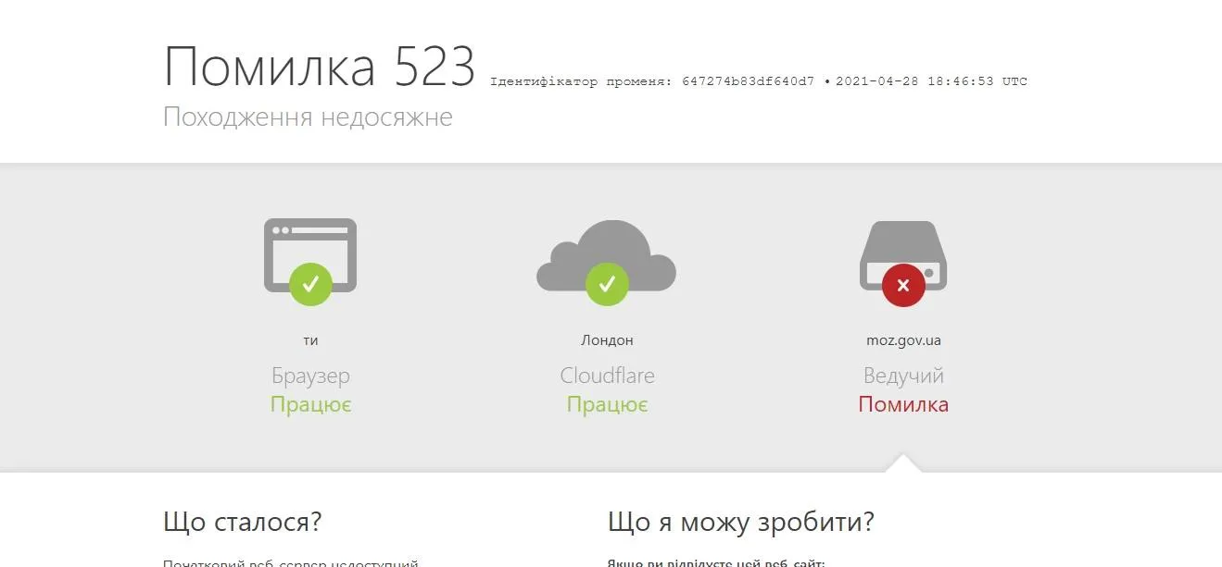Click the Лондон location text
This screenshot has height=567, width=1222.
tap(607, 340)
